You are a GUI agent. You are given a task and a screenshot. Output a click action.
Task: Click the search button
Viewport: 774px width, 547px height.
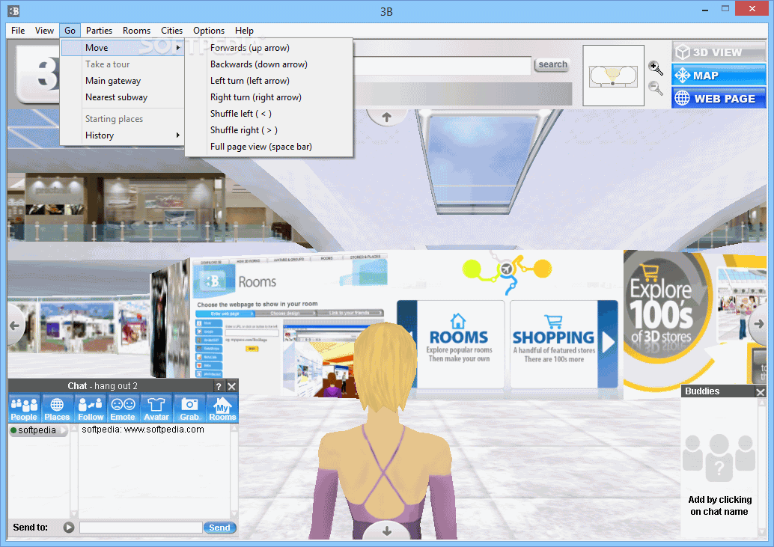tap(552, 64)
